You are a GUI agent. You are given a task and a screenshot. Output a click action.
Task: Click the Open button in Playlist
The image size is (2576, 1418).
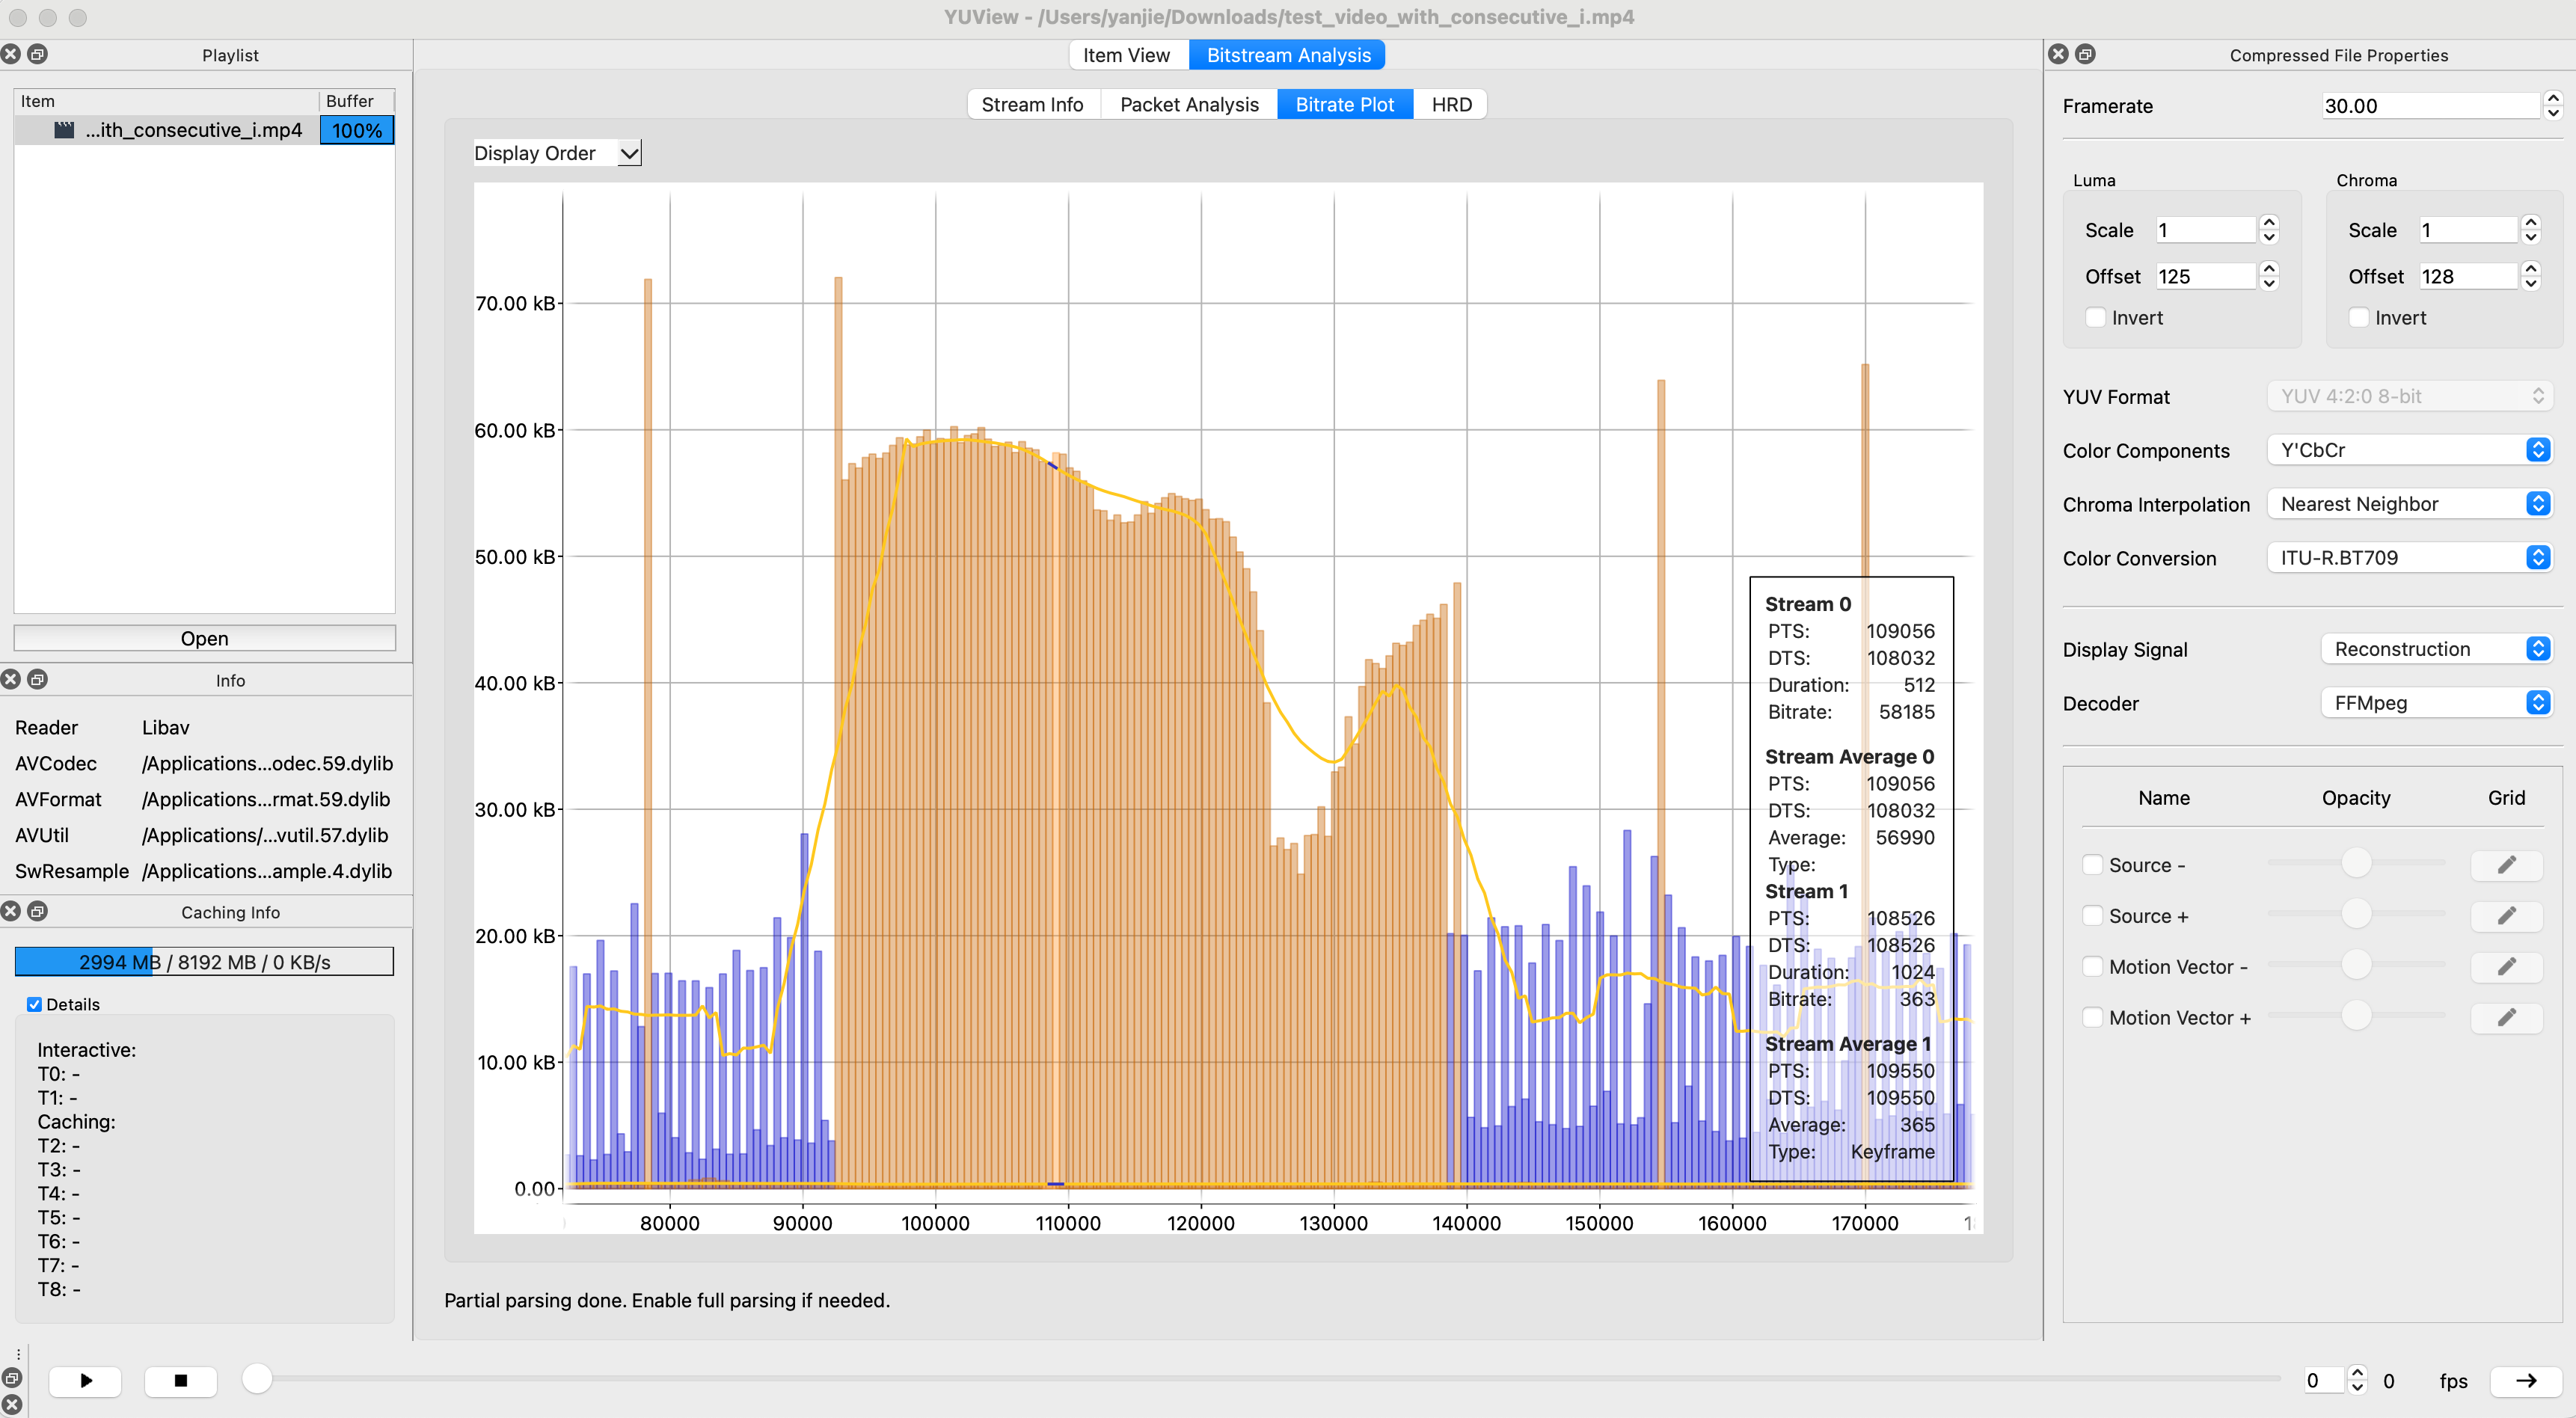pos(204,638)
